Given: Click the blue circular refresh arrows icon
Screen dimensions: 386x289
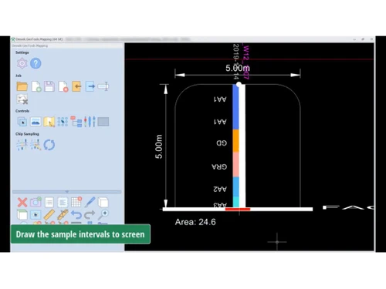Looking at the screenshot, I should point(49,145).
